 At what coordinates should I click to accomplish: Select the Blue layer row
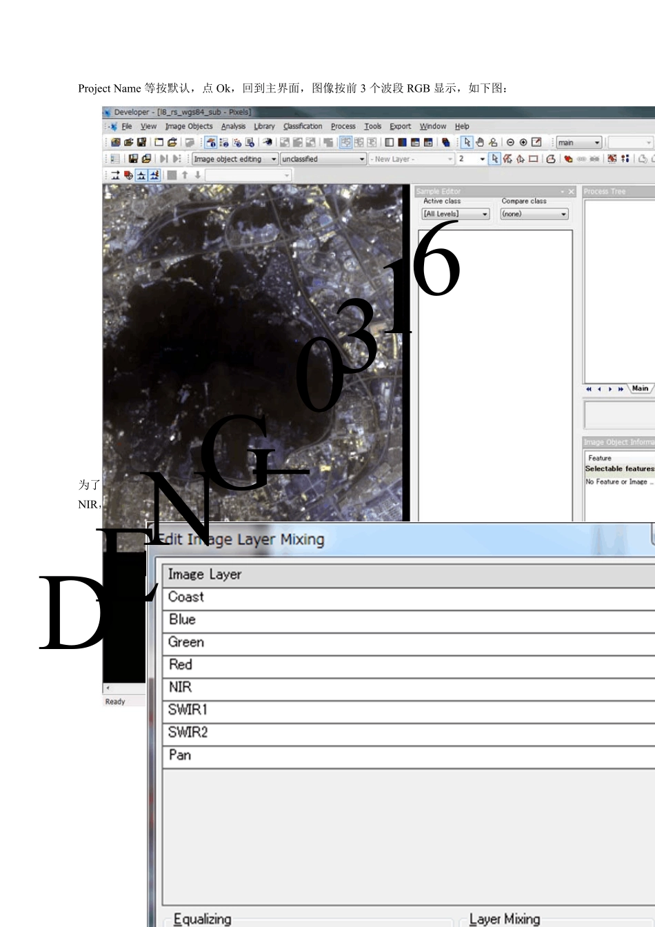(409, 620)
